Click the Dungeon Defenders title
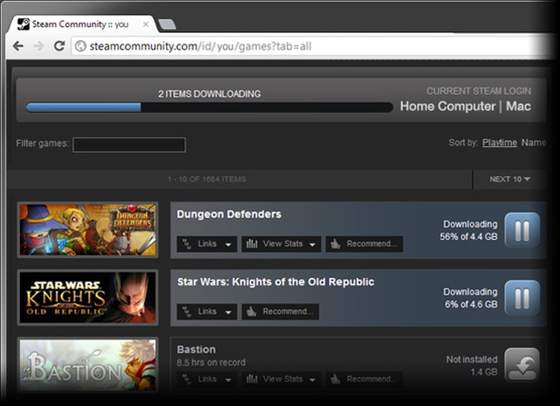560x406 pixels. pos(229,214)
